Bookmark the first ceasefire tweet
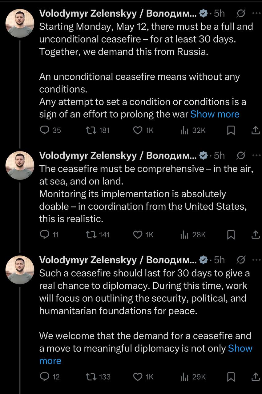Viewport: 262px width, 394px height. coord(231,131)
